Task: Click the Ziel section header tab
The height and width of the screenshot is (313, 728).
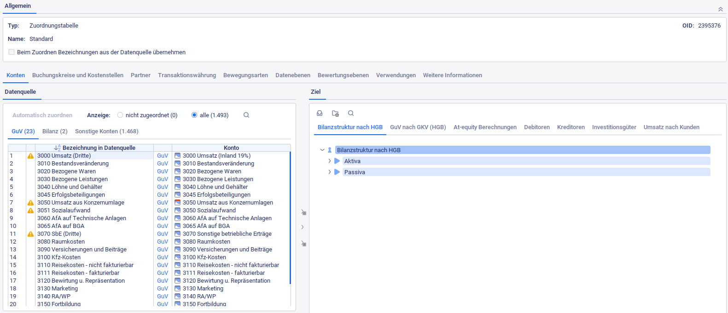Action: 315,91
